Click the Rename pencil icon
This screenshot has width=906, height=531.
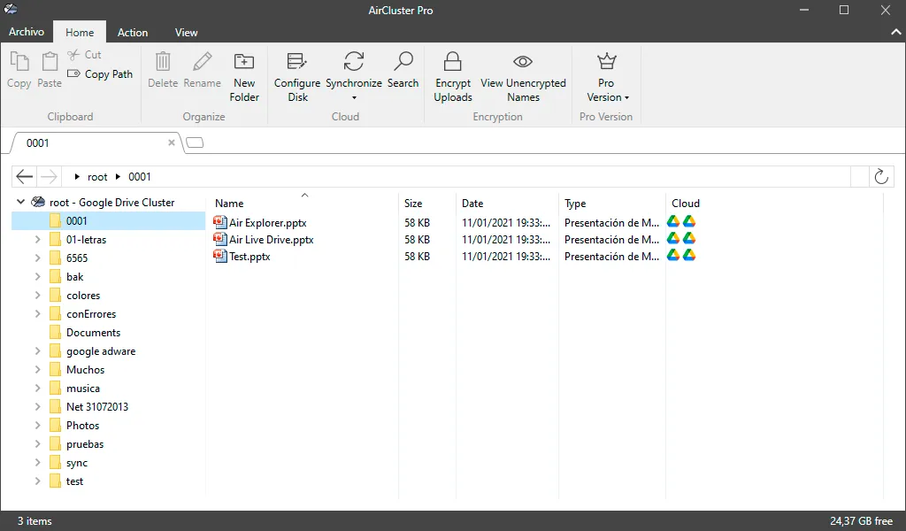click(x=203, y=61)
